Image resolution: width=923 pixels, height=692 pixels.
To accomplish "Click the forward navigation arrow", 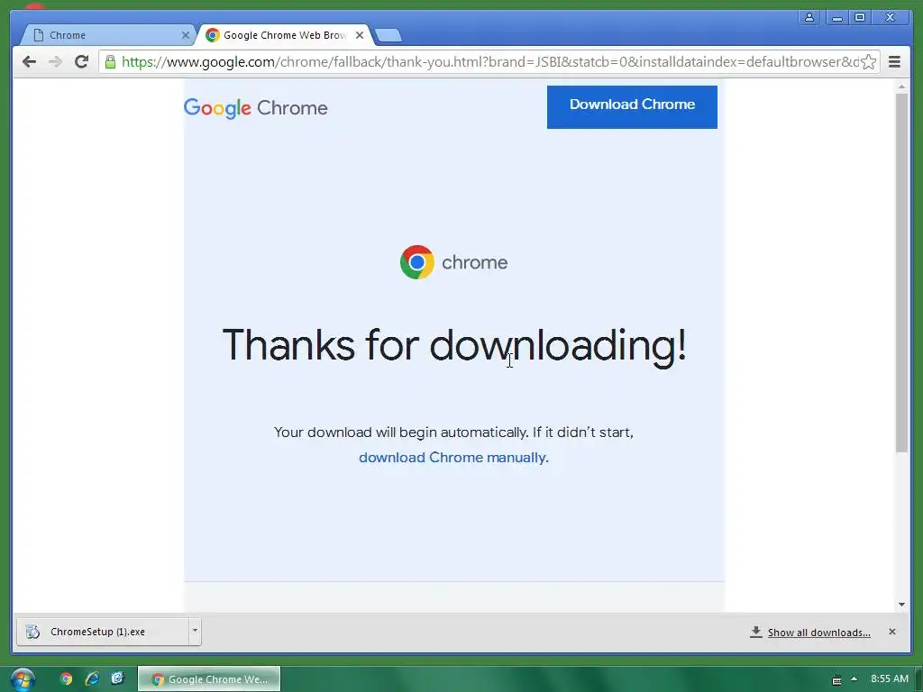I will tap(55, 62).
